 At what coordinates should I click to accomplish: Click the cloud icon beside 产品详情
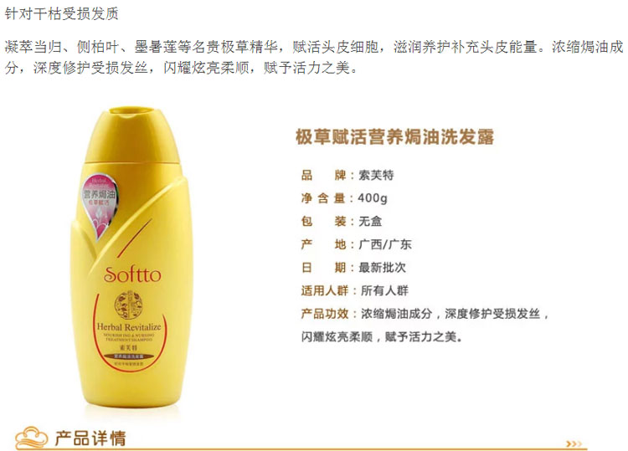pyautogui.click(x=31, y=438)
